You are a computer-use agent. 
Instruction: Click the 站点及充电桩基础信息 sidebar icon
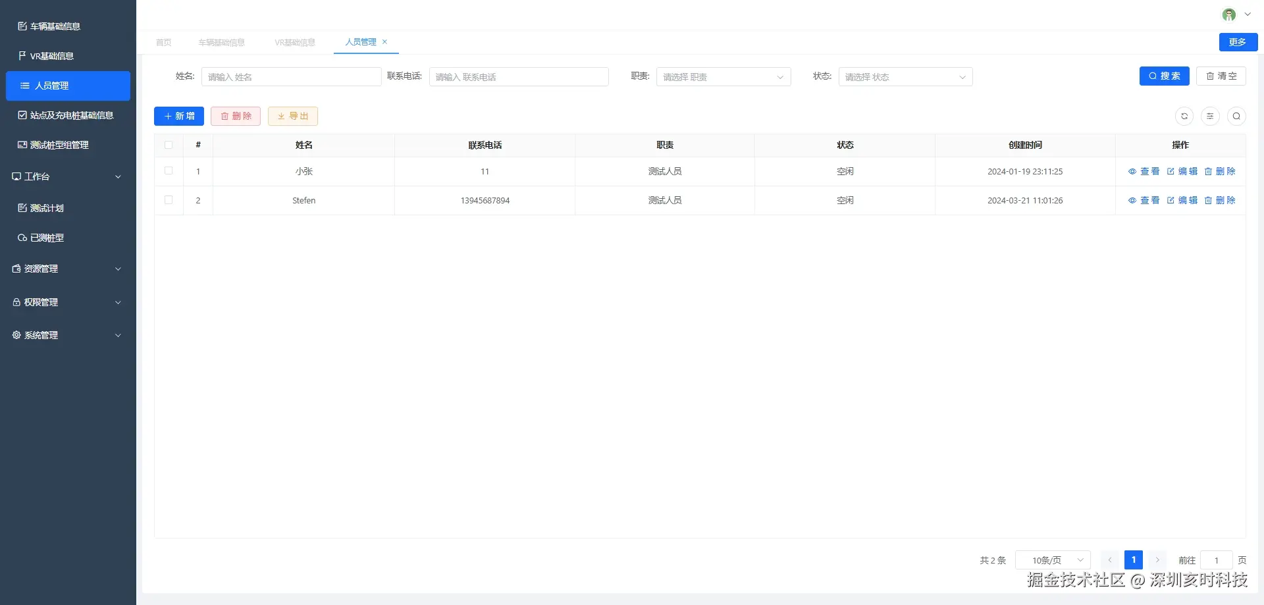click(x=22, y=115)
